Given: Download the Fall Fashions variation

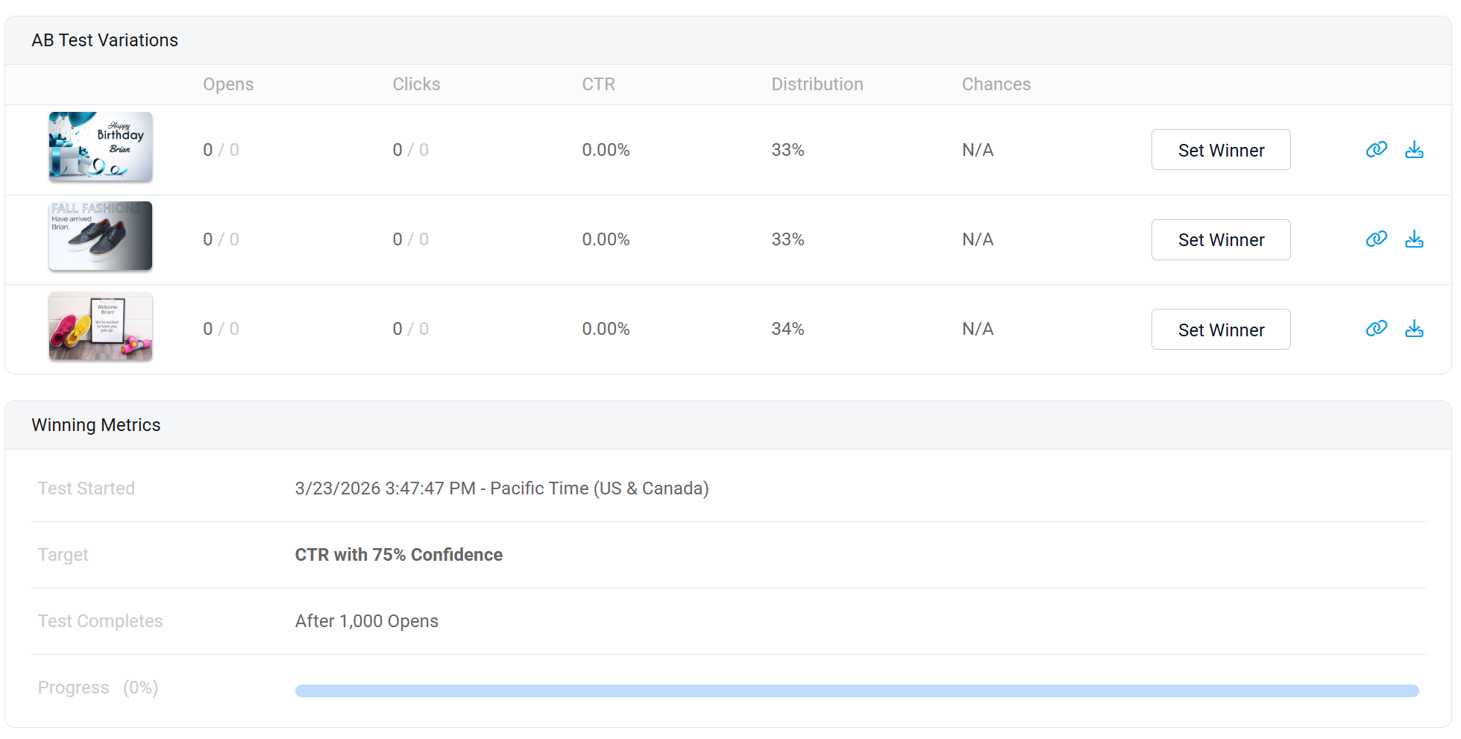Looking at the screenshot, I should coord(1414,239).
